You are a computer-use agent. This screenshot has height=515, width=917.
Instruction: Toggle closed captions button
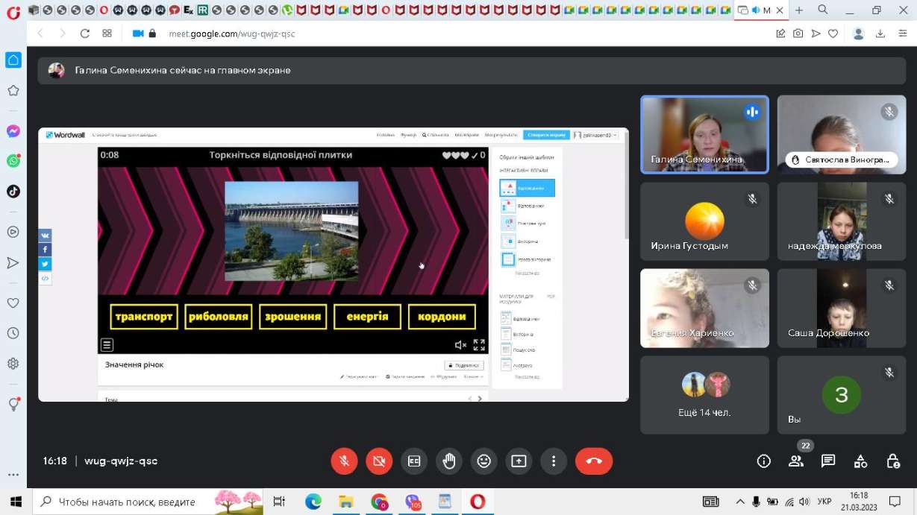click(x=414, y=461)
